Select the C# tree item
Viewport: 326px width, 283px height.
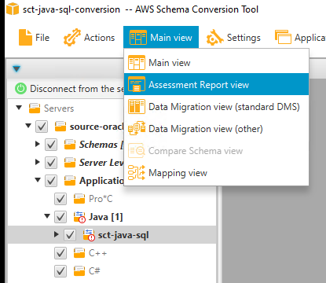point(94,270)
